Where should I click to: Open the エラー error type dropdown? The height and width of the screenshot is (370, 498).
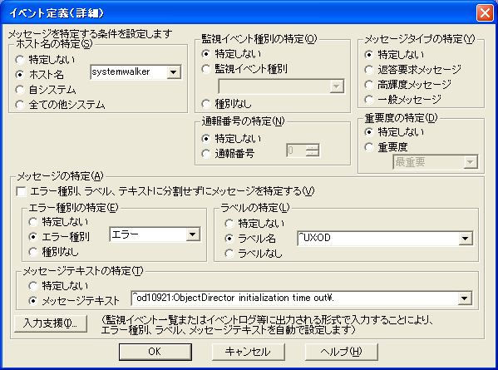pos(193,234)
